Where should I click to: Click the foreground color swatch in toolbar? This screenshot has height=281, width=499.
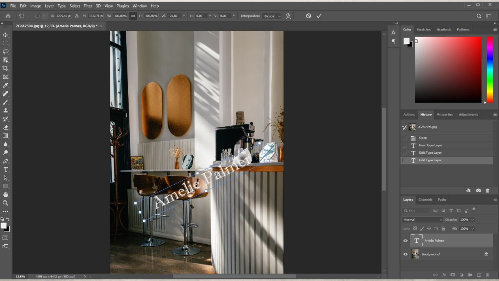[x=4, y=226]
